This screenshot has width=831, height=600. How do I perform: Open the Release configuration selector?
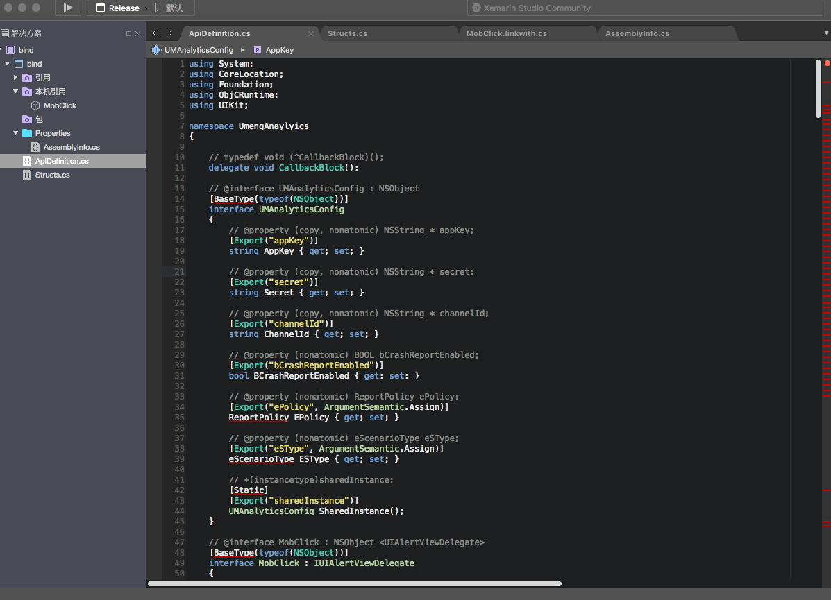click(x=117, y=8)
